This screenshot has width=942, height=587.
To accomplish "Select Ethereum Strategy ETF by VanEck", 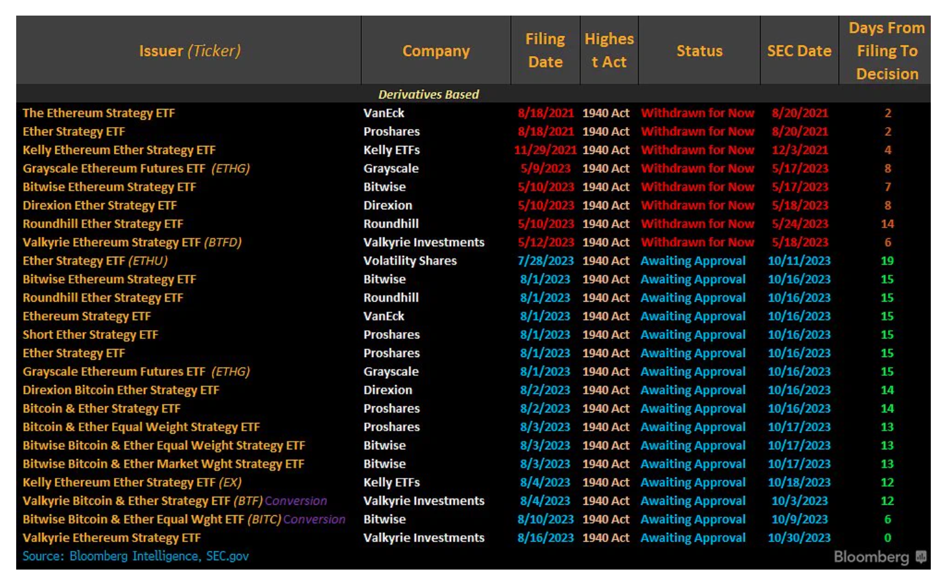I will 86,316.
